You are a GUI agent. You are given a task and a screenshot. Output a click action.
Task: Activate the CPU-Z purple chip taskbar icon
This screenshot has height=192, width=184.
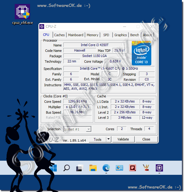click(x=159, y=168)
